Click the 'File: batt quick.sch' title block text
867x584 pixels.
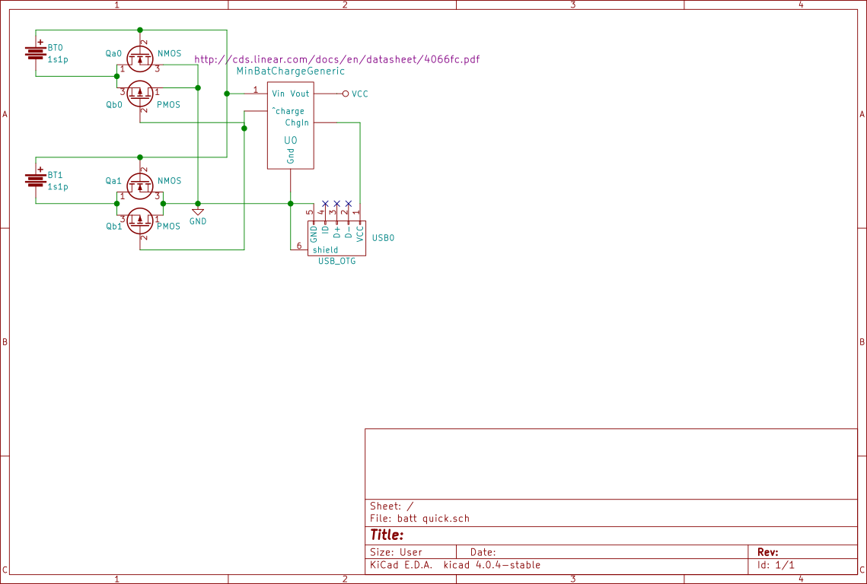[419, 519]
